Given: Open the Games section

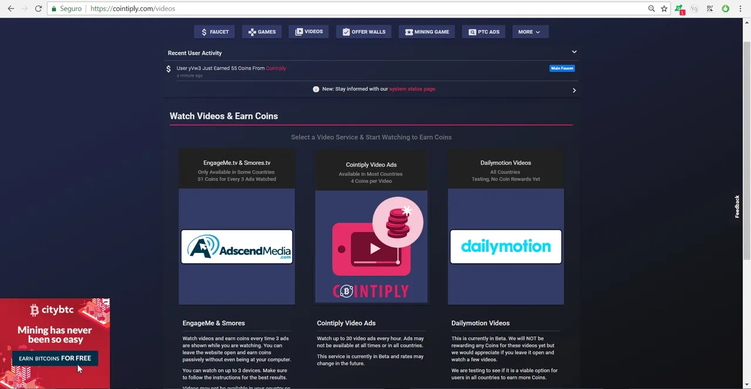Looking at the screenshot, I should pos(262,32).
